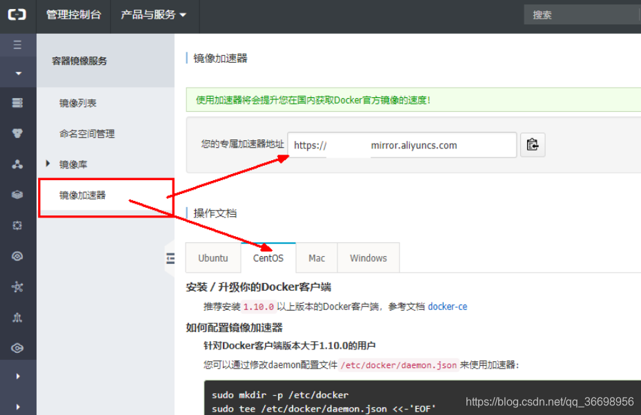Select 容器镜像服务 sidebar heading
This screenshot has width=641, height=415.
79,61
